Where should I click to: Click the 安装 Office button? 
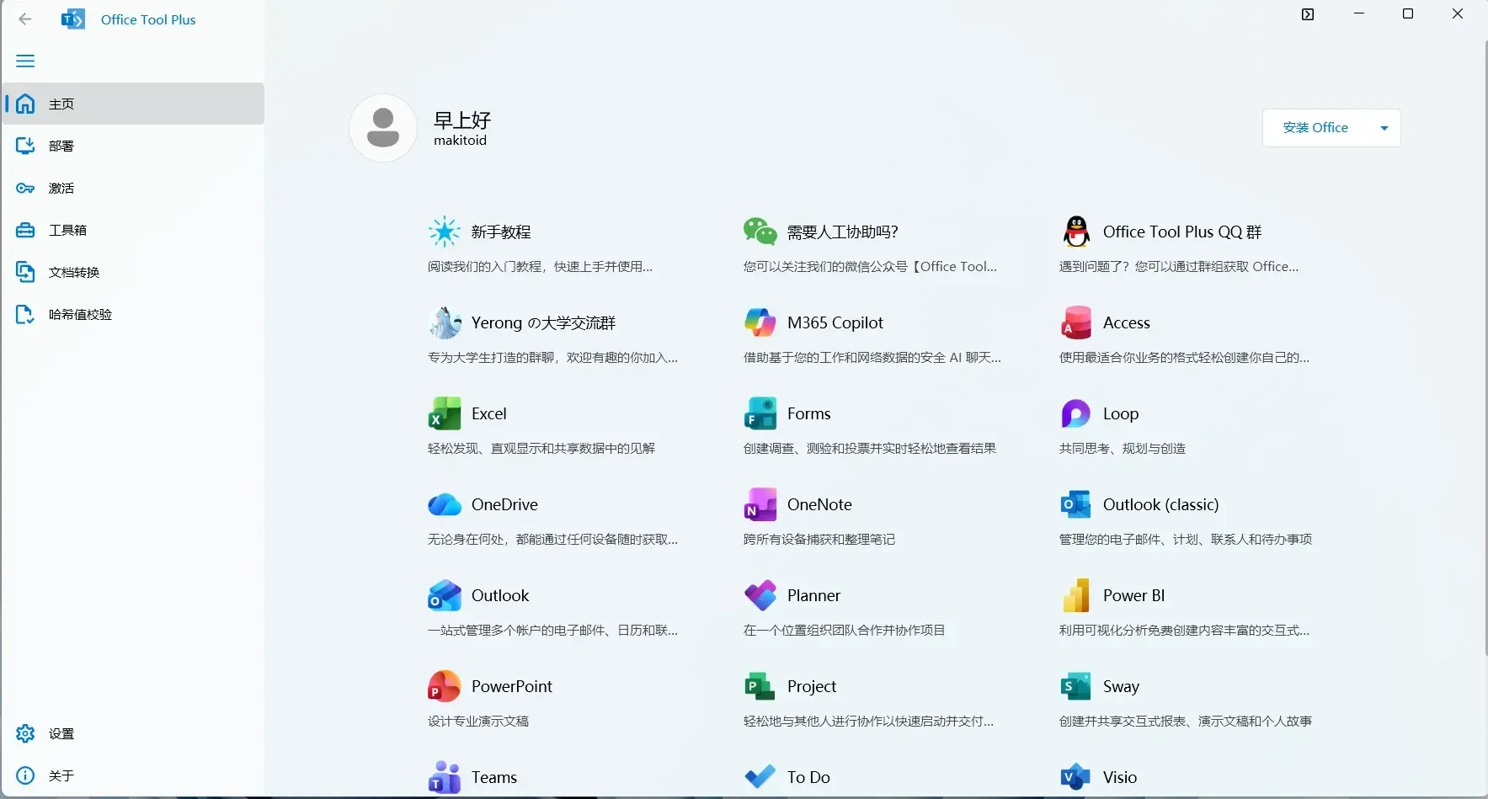click(1315, 128)
